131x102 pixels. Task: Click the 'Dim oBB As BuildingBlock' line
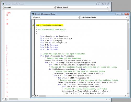tap(53, 43)
